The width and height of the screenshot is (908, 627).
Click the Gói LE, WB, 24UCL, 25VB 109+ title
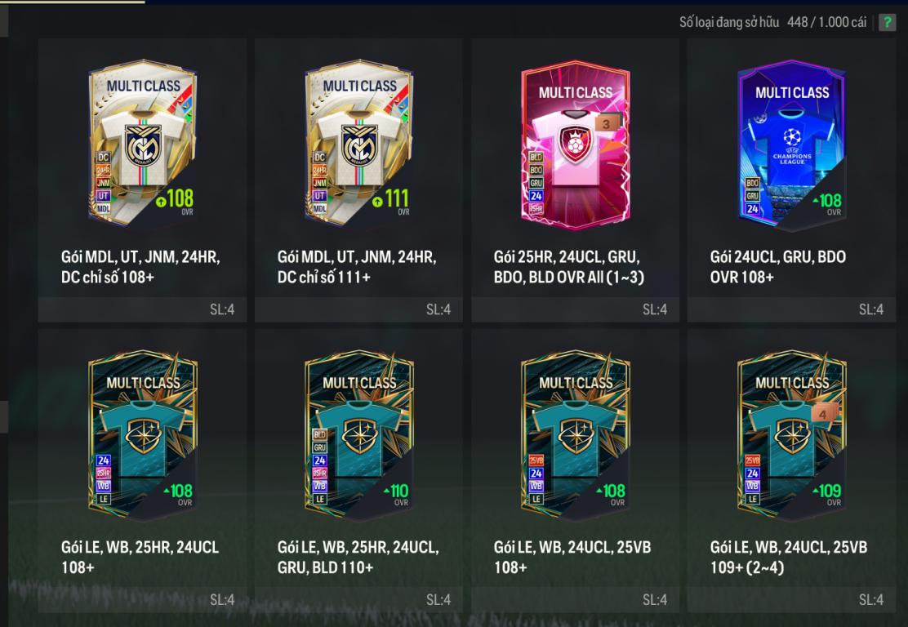coord(789,557)
